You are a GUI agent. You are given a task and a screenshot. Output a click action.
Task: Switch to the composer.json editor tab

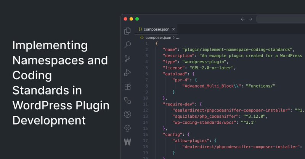coord(156,29)
